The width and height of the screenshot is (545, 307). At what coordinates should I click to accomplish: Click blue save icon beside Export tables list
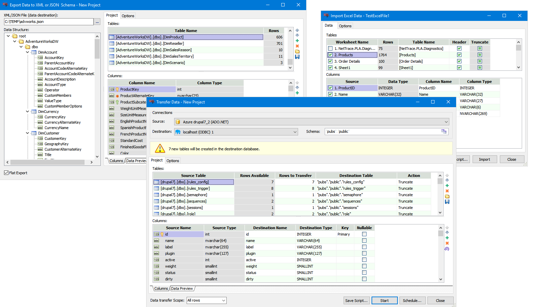click(x=297, y=57)
